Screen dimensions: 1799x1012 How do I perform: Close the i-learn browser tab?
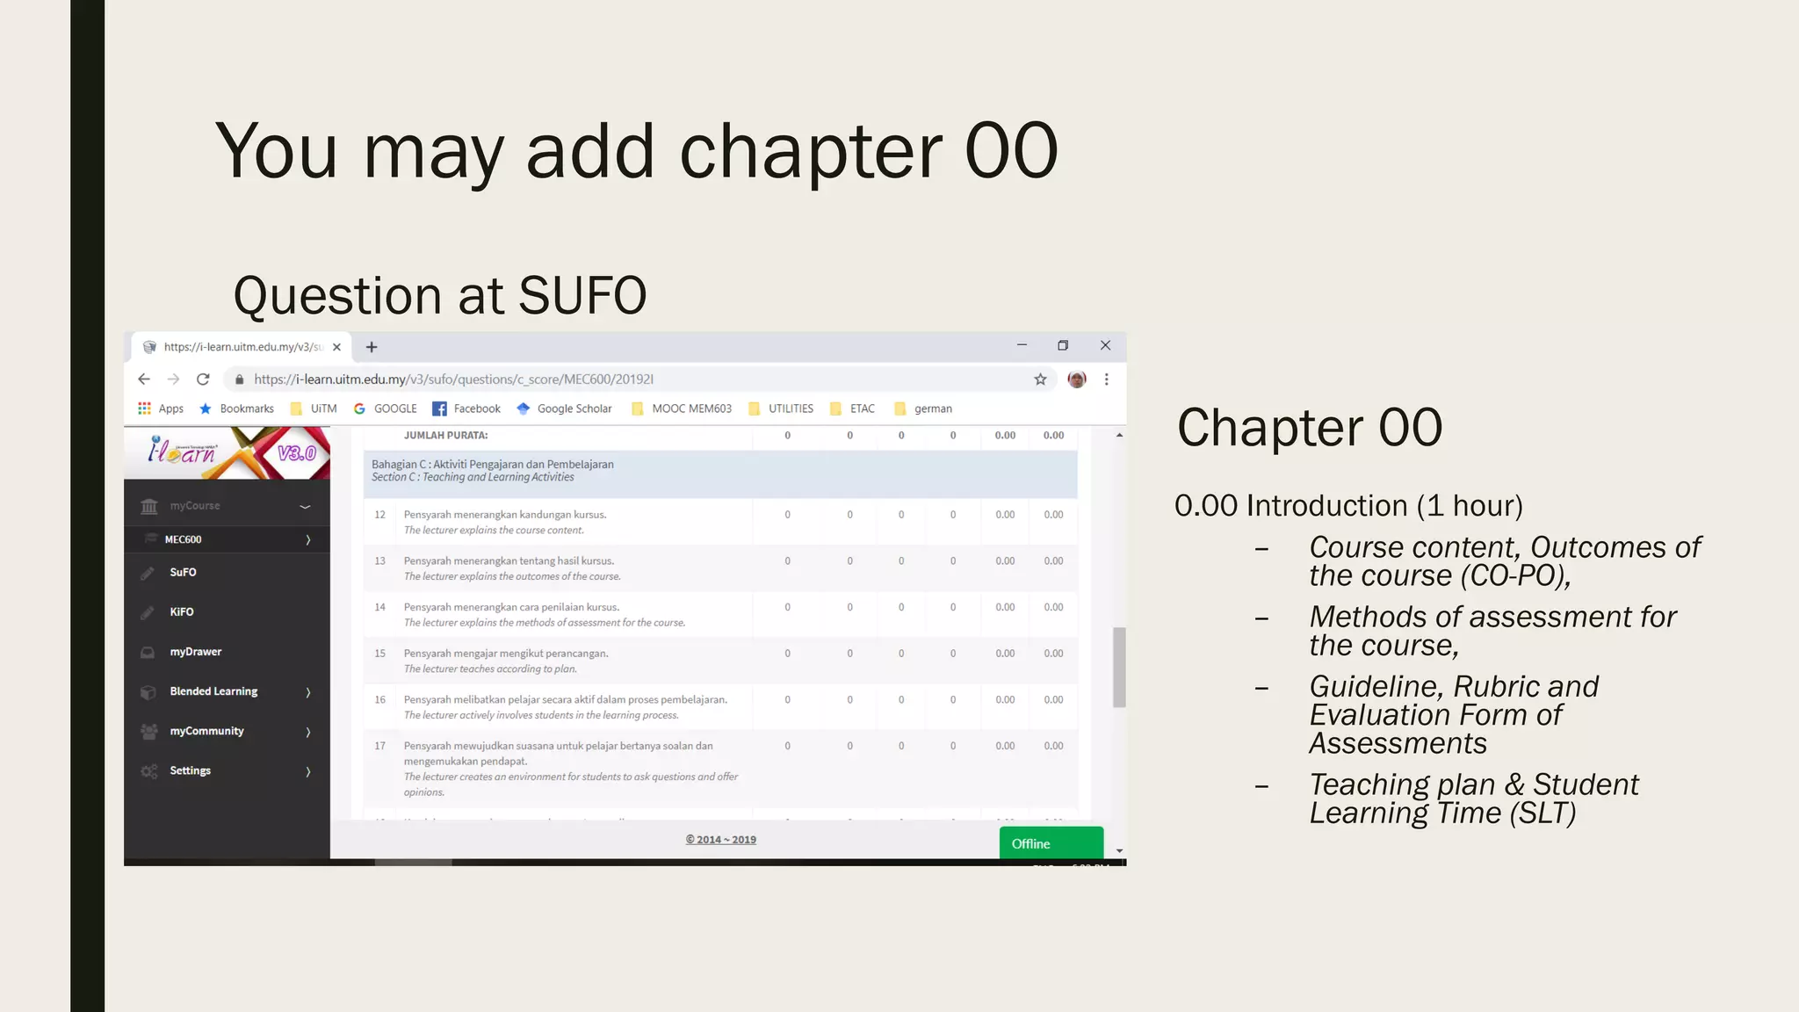point(336,347)
